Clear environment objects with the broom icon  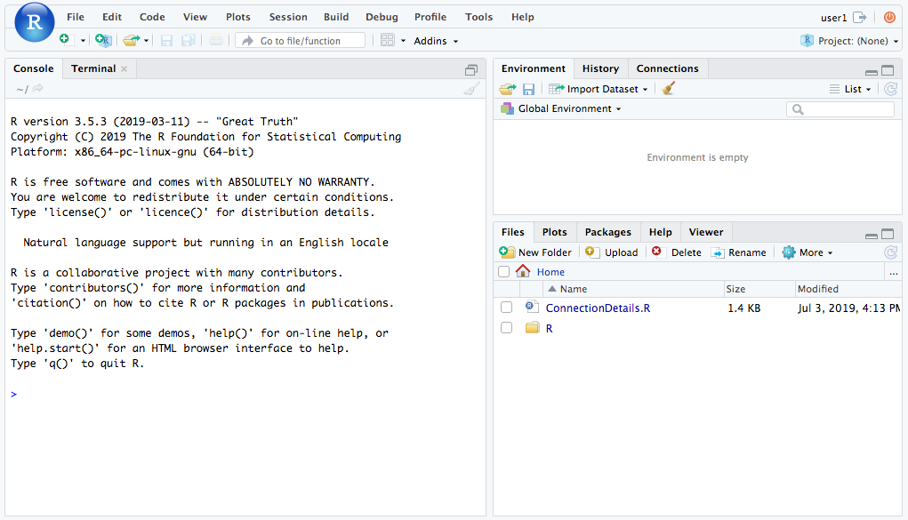[669, 89]
